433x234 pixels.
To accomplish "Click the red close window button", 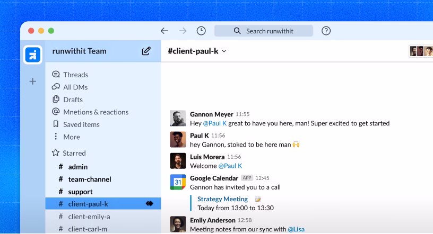I will [31, 31].
